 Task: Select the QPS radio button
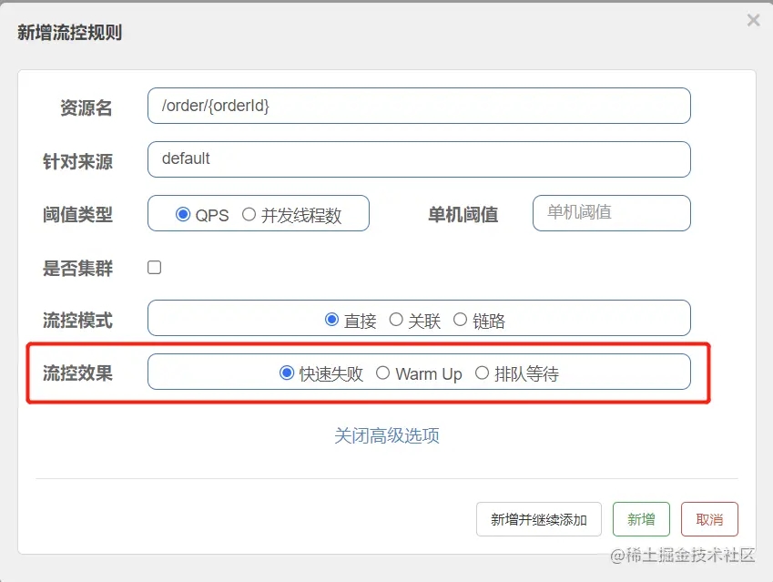tap(183, 214)
